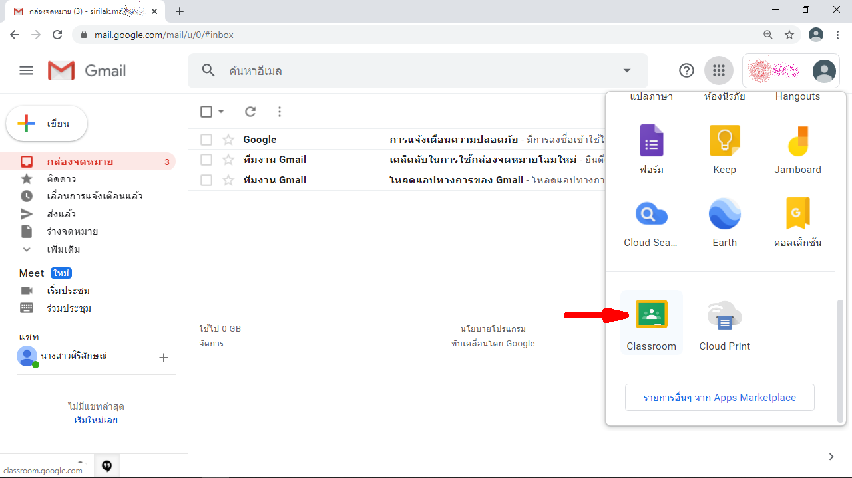Expand the search options dropdown arrow
852x478 pixels.
click(626, 70)
